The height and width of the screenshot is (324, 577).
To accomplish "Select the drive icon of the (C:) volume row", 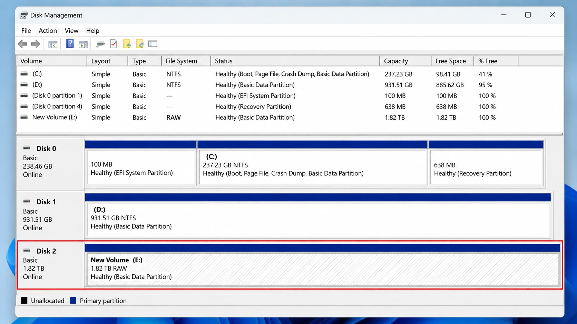I will coord(24,74).
